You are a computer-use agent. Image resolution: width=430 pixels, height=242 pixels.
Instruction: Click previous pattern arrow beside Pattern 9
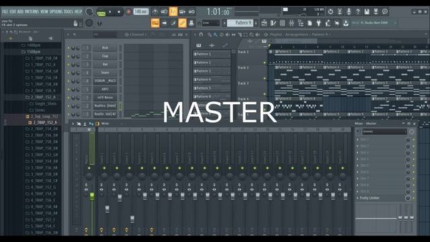pos(224,23)
